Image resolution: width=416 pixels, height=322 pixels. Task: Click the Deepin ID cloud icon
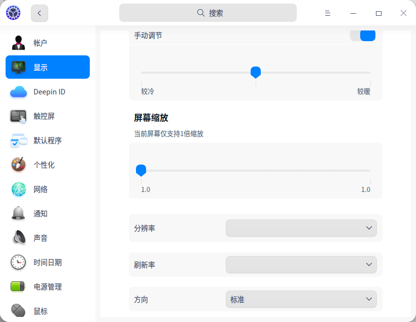[x=19, y=92]
